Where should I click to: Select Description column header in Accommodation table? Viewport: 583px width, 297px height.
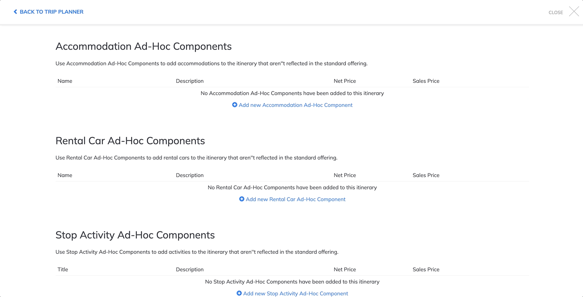[x=190, y=81]
